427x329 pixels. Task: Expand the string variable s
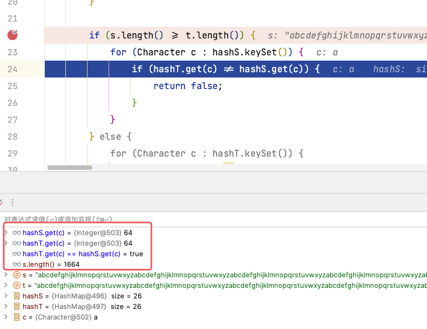tap(6, 275)
